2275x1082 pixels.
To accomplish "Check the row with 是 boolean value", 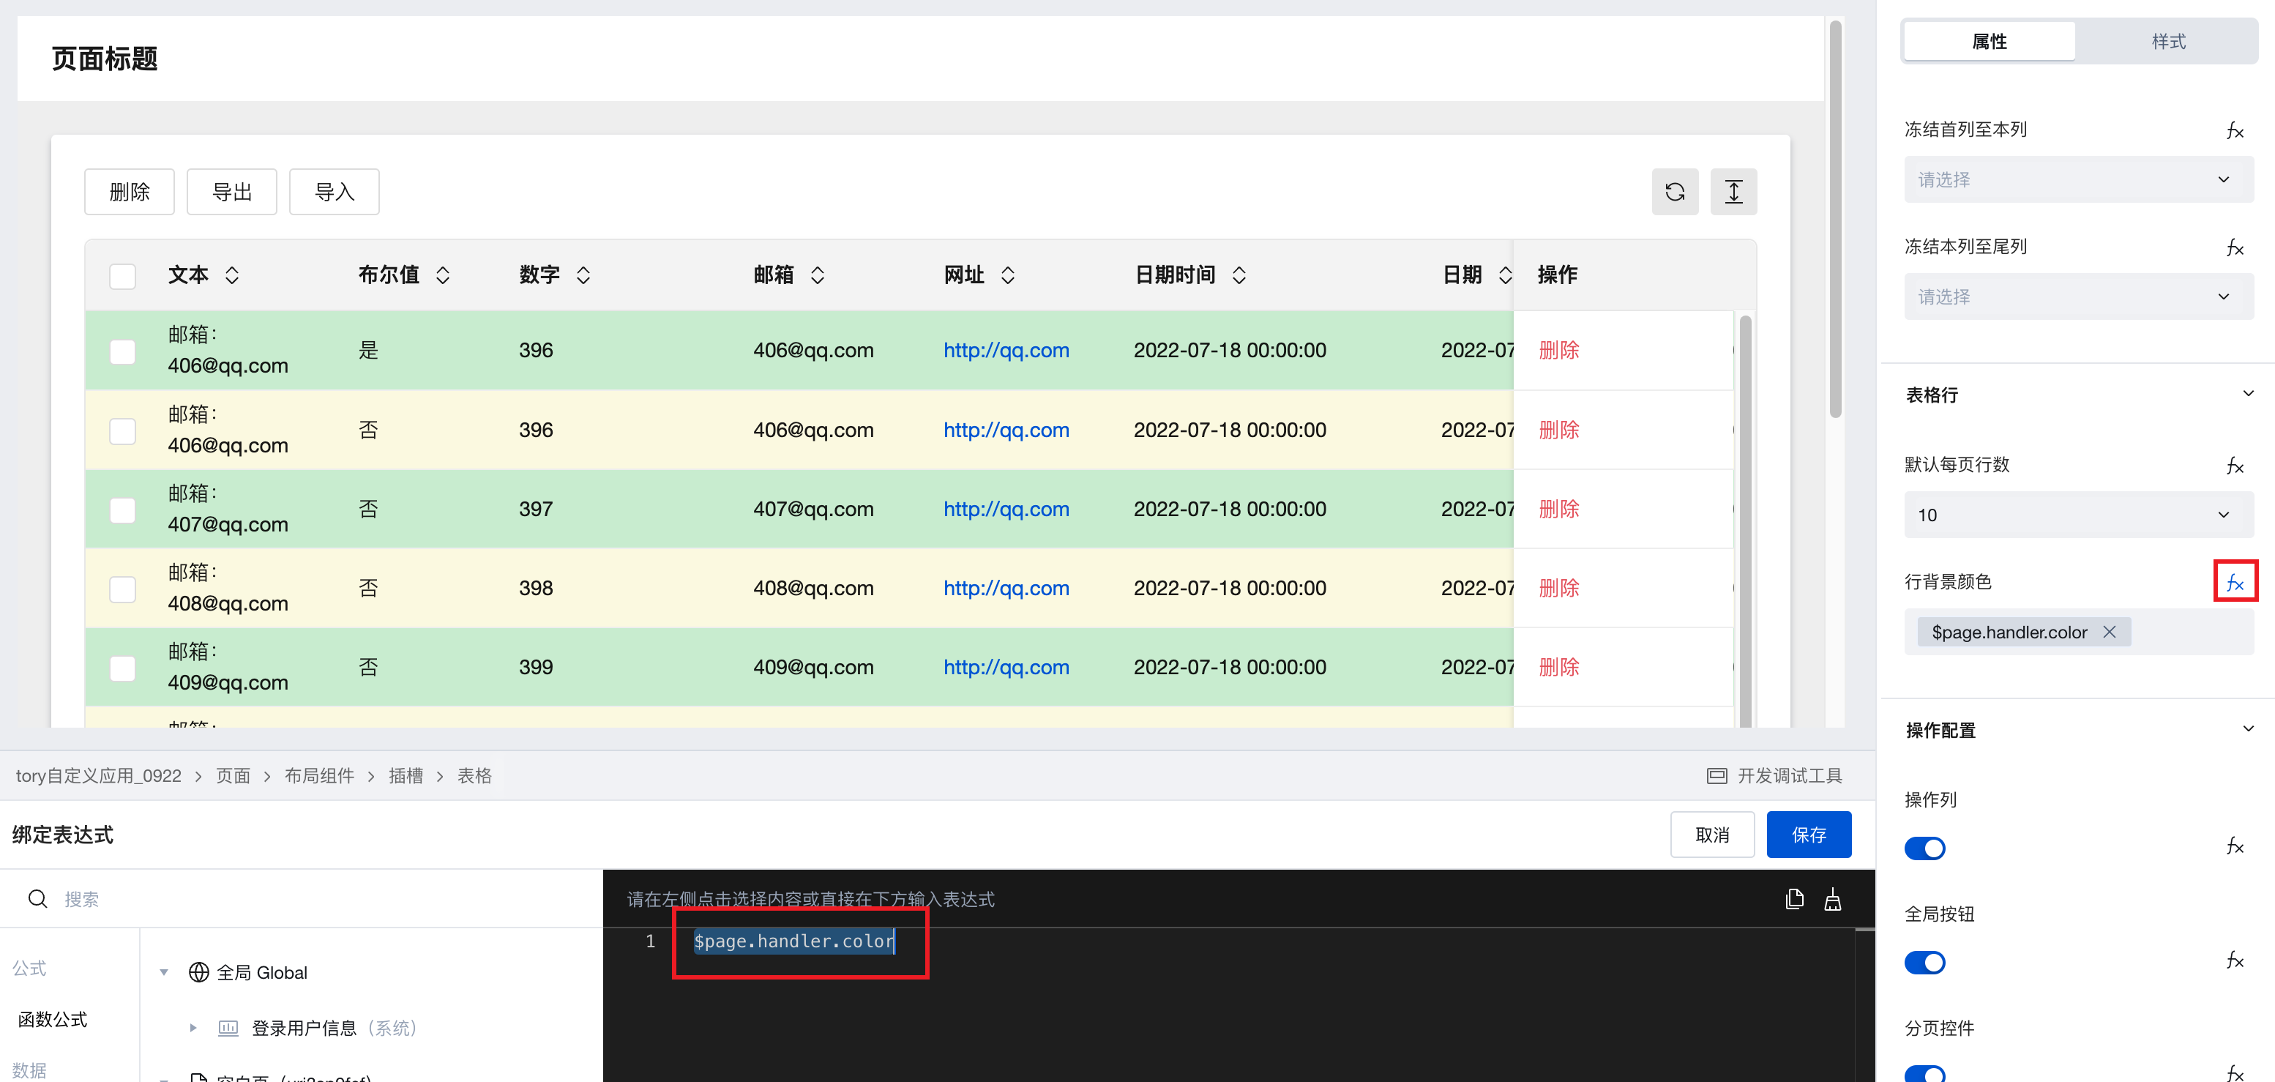I will 123,351.
